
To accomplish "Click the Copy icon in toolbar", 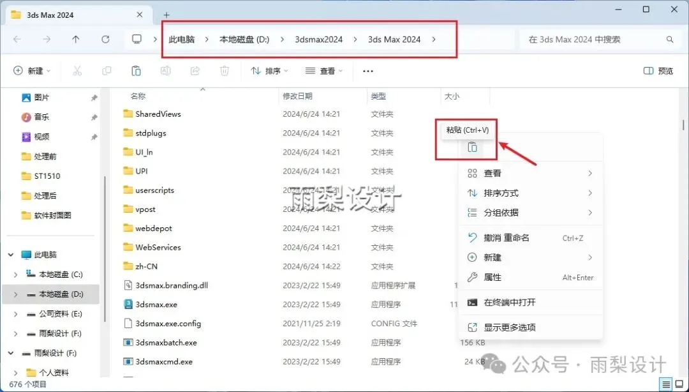I will (107, 71).
